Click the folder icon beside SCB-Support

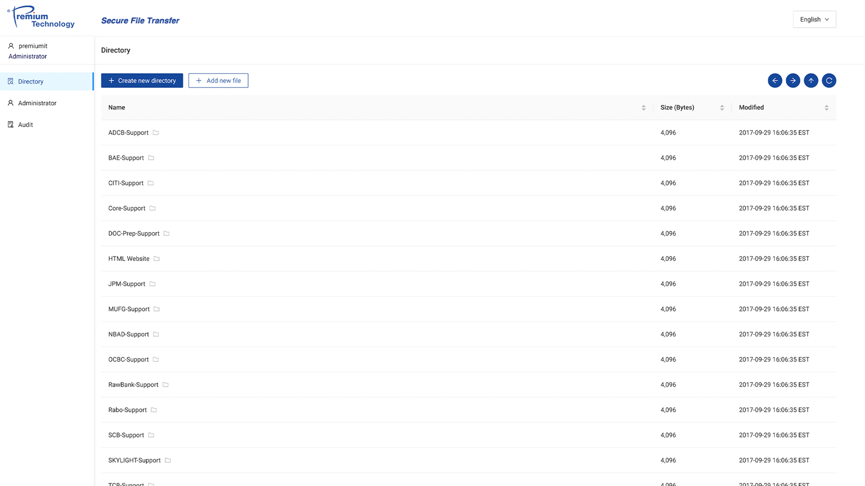coord(151,435)
